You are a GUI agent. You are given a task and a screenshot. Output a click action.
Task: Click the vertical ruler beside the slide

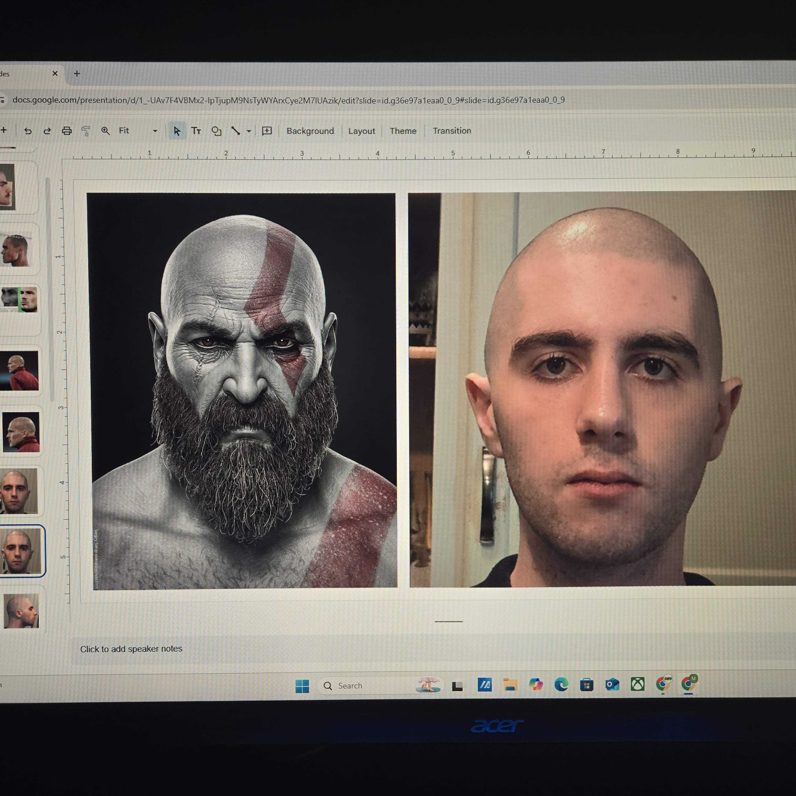(x=62, y=391)
